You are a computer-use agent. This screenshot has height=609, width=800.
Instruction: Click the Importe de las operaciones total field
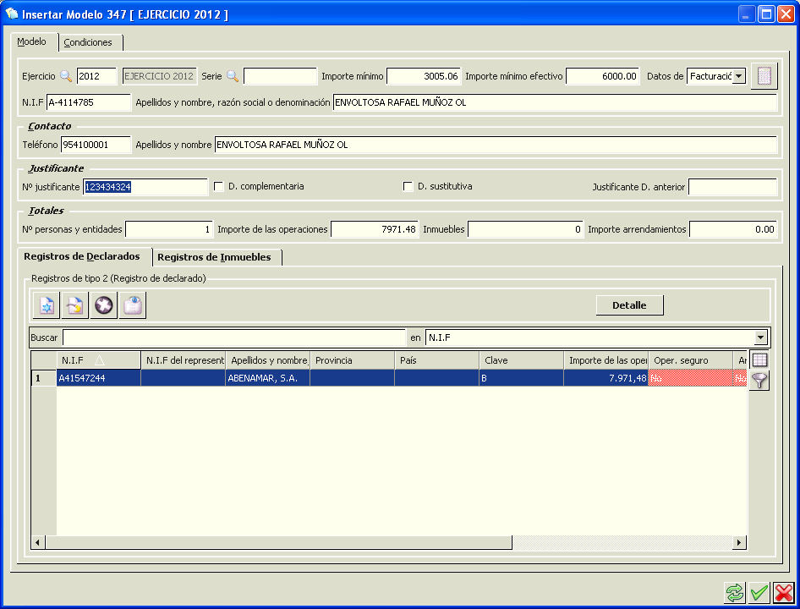pyautogui.click(x=375, y=229)
